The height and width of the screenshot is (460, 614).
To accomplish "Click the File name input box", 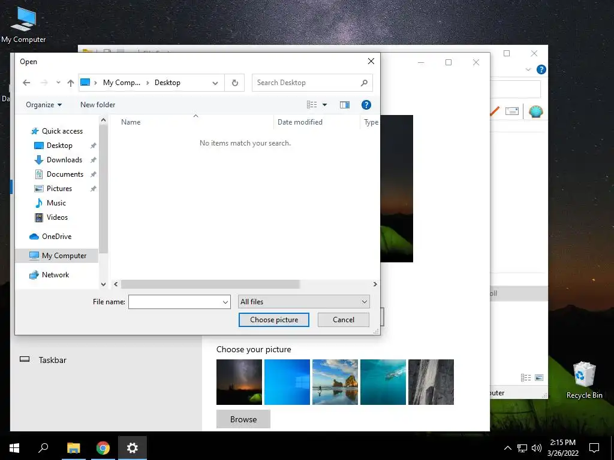I will click(174, 302).
